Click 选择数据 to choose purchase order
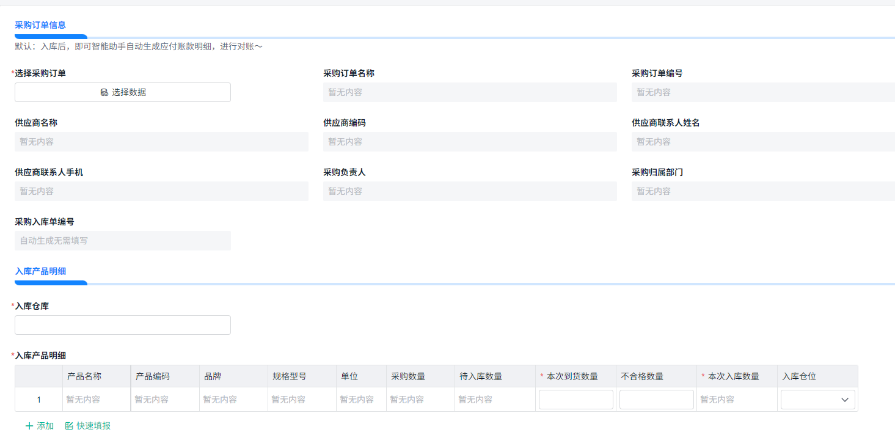Image resolution: width=895 pixels, height=446 pixels. click(x=123, y=92)
